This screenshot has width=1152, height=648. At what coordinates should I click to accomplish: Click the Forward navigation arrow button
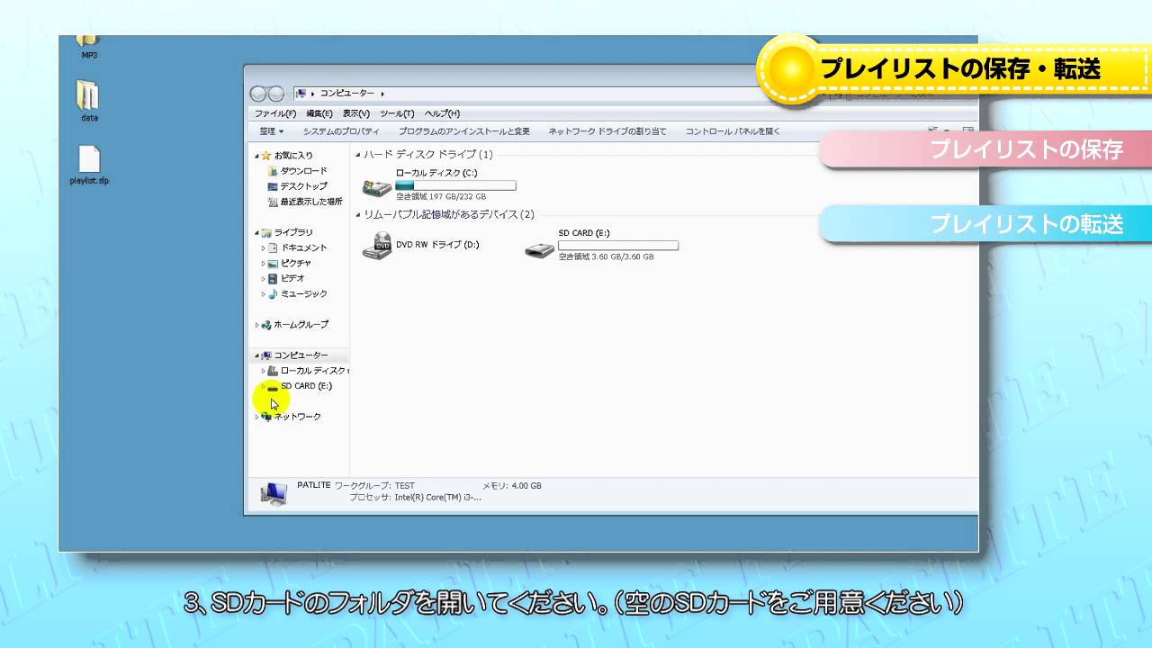click(x=276, y=94)
